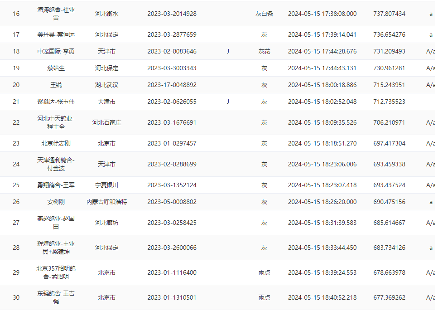Click 辉煌鸽业-王亚民+梁建坤 name

[x=56, y=248]
